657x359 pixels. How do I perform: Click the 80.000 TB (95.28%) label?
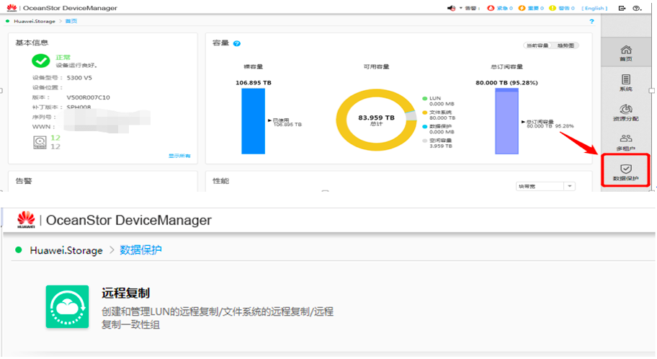506,83
